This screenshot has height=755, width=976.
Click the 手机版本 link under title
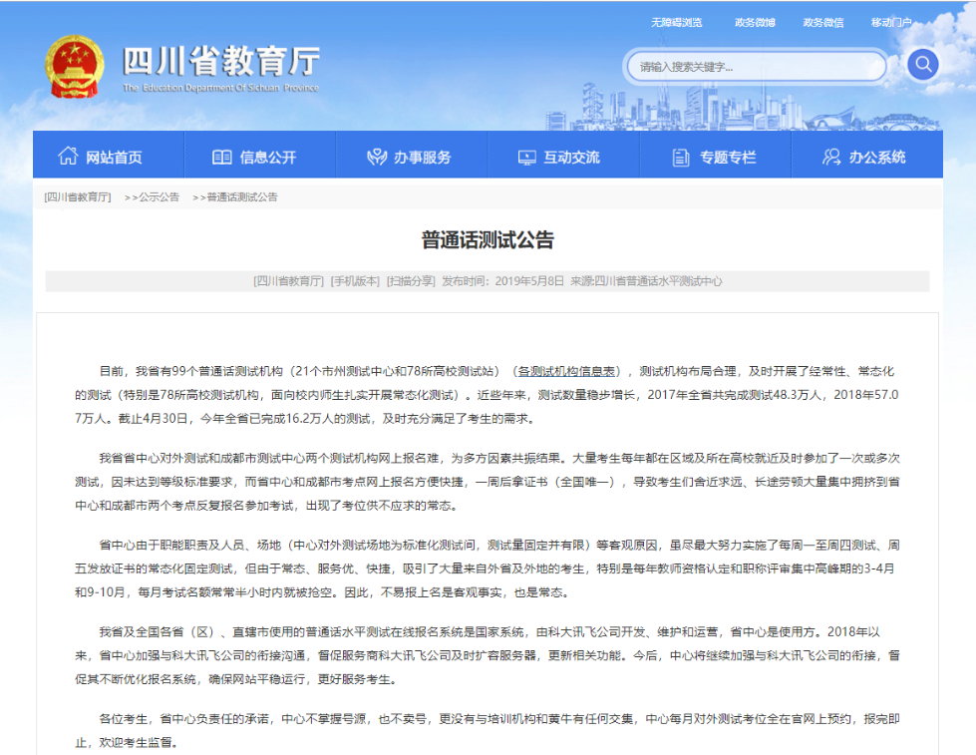pos(355,281)
